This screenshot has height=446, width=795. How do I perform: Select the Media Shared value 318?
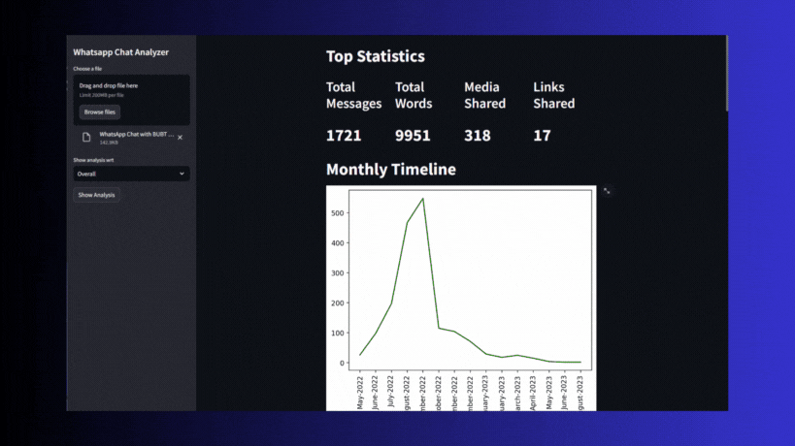[x=478, y=135]
